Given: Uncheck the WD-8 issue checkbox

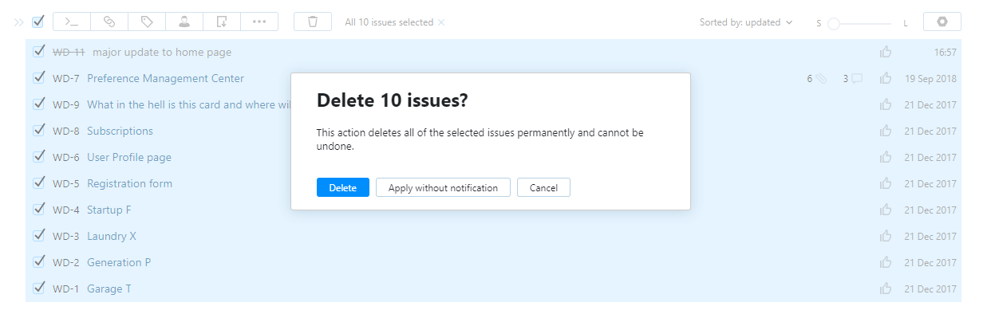Looking at the screenshot, I should [38, 131].
